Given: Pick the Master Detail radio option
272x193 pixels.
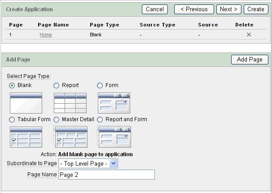Looking at the screenshot, I should (x=57, y=119).
